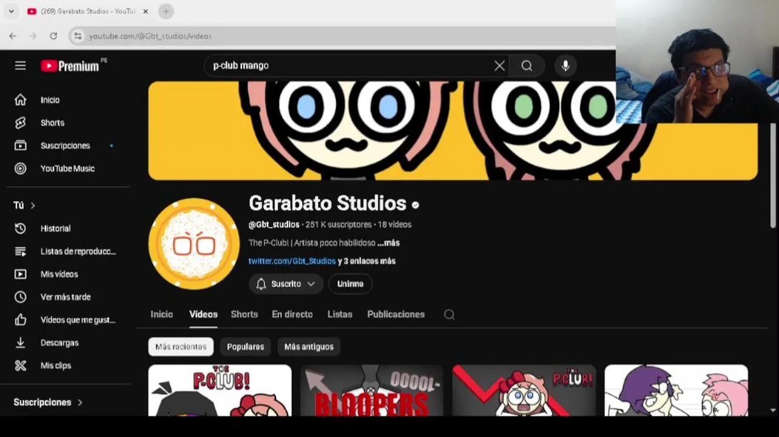779x437 pixels.
Task: Switch to channel Shorts tab
Action: point(244,314)
